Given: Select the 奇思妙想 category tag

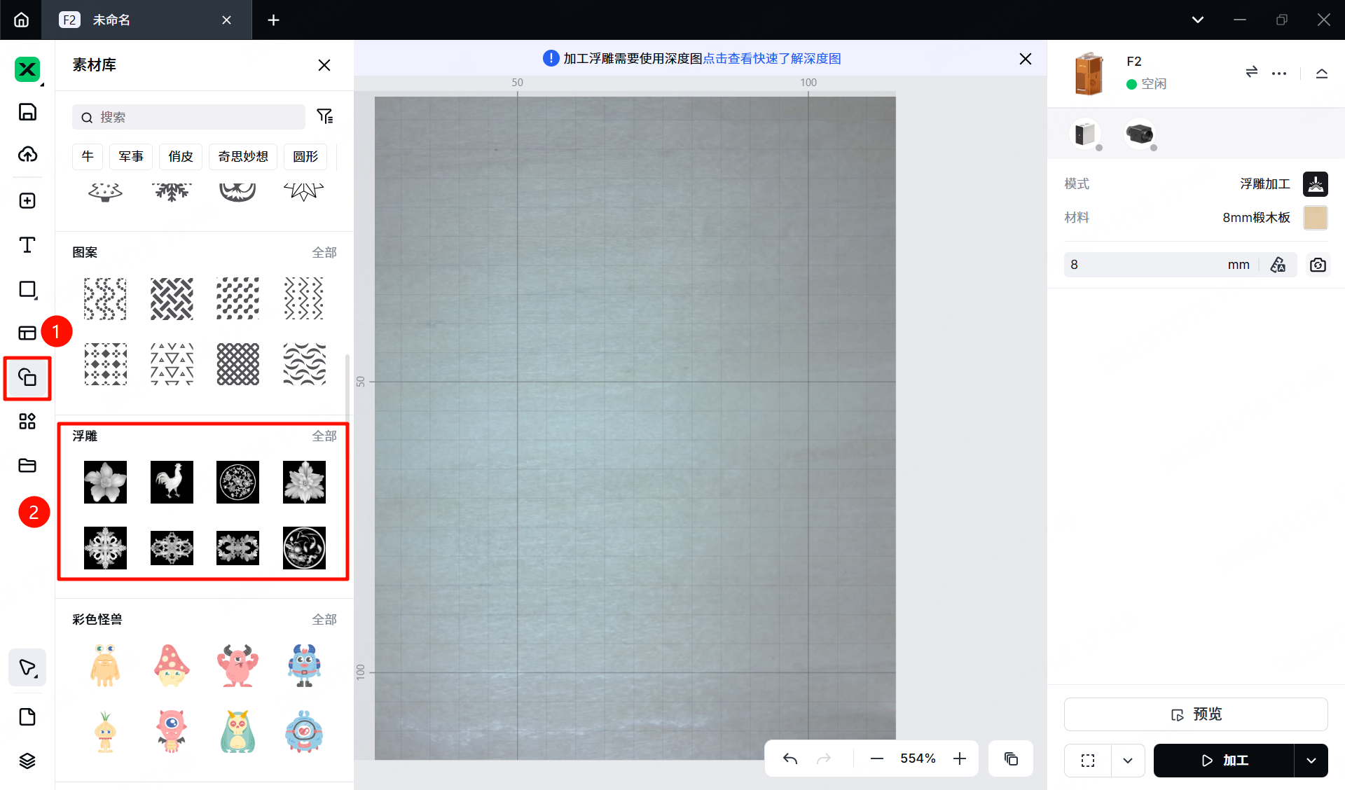Looking at the screenshot, I should [x=243, y=156].
